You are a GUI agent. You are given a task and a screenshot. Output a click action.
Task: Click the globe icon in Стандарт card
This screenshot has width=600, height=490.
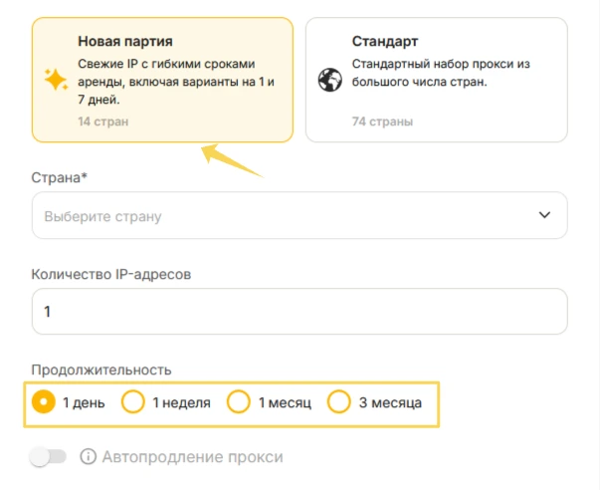tap(329, 80)
